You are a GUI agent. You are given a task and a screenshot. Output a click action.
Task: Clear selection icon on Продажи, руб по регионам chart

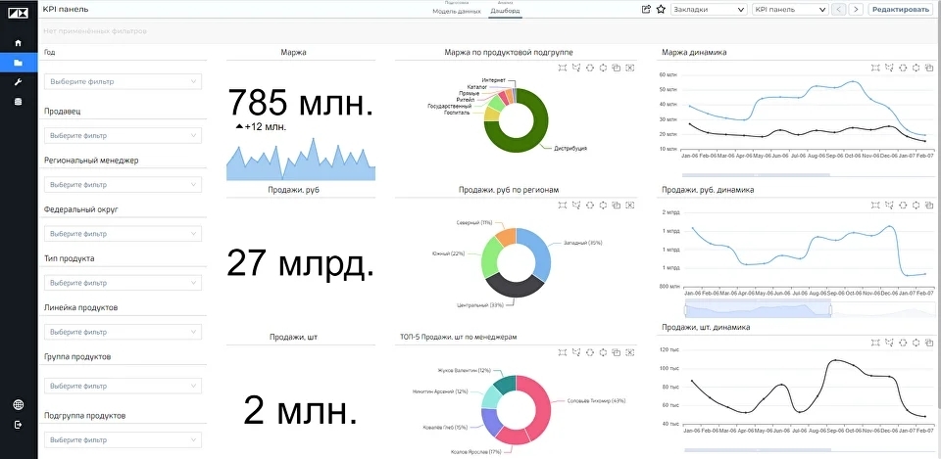tap(629, 205)
